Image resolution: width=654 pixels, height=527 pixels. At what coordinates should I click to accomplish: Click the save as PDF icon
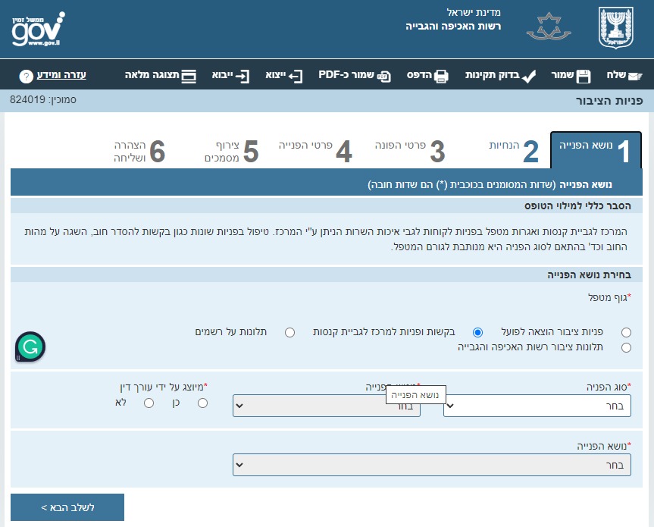pyautogui.click(x=383, y=77)
